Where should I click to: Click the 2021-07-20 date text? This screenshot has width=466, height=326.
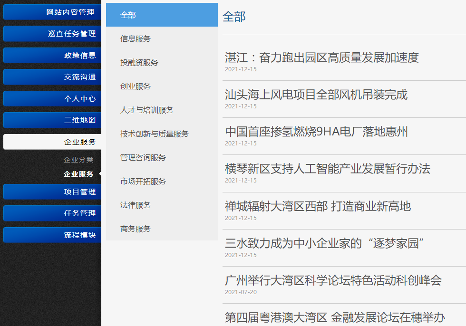click(241, 292)
